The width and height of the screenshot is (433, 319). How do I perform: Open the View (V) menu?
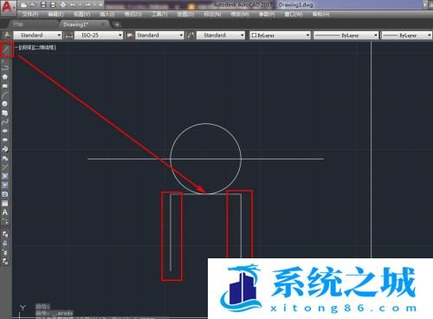82,14
